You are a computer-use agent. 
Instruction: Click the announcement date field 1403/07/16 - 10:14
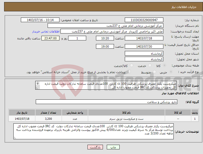pyautogui.click(x=40, y=20)
